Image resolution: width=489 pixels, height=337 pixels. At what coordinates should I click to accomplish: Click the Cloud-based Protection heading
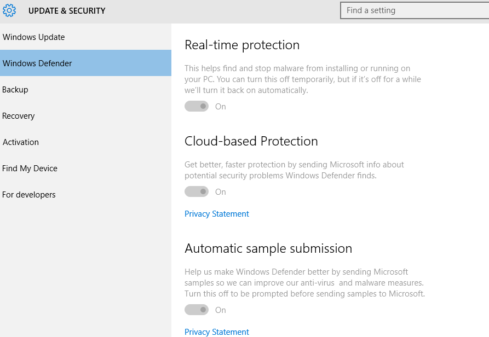tap(251, 141)
